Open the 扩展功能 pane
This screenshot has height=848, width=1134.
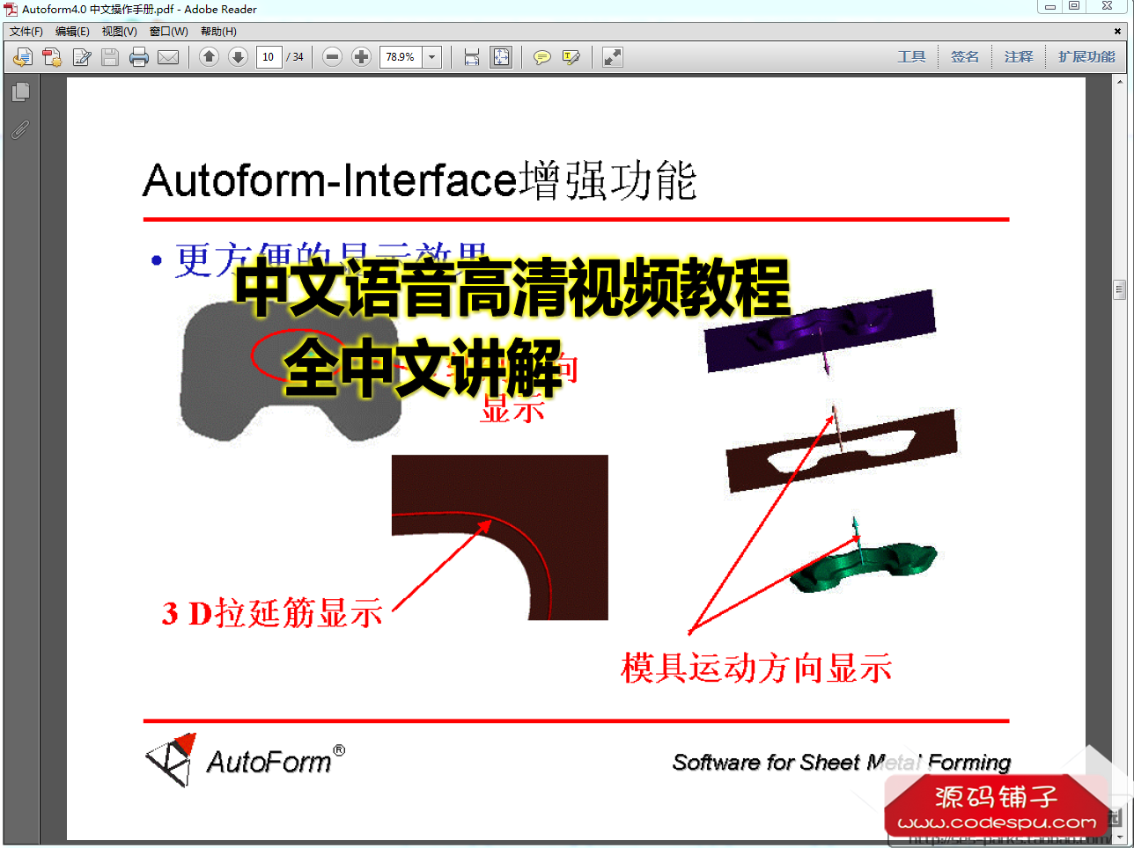pyautogui.click(x=1086, y=57)
